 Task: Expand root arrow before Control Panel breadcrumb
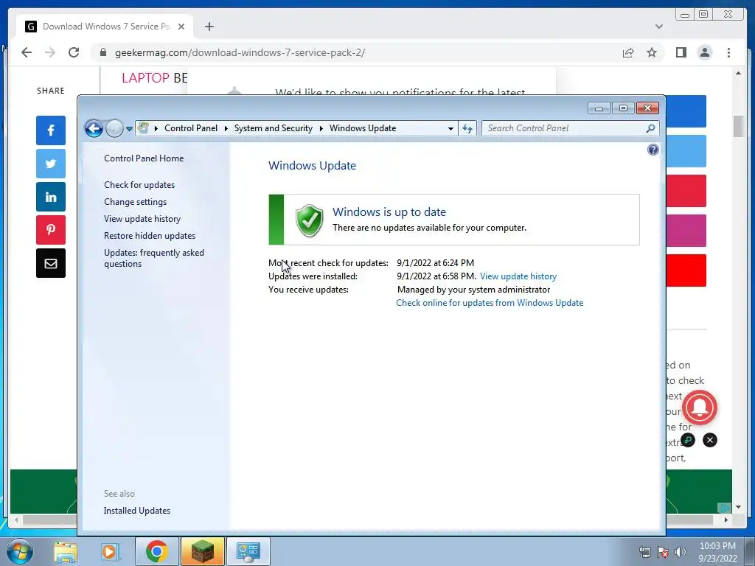(x=156, y=128)
